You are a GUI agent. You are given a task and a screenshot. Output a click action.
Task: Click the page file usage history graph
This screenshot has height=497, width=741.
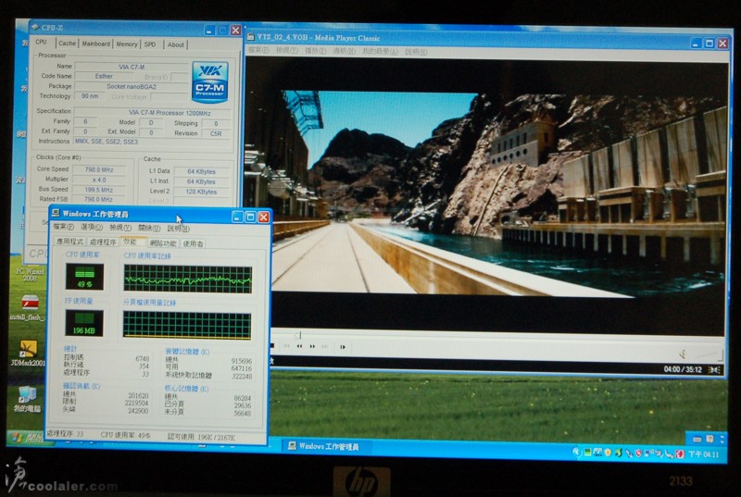pyautogui.click(x=187, y=325)
